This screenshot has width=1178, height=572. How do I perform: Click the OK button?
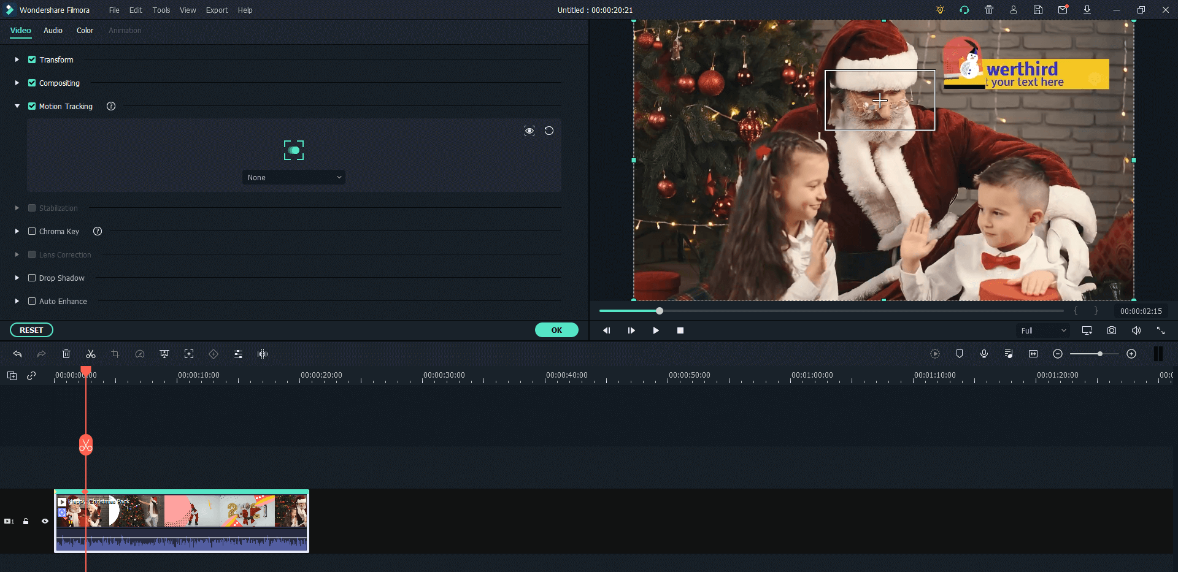[556, 330]
